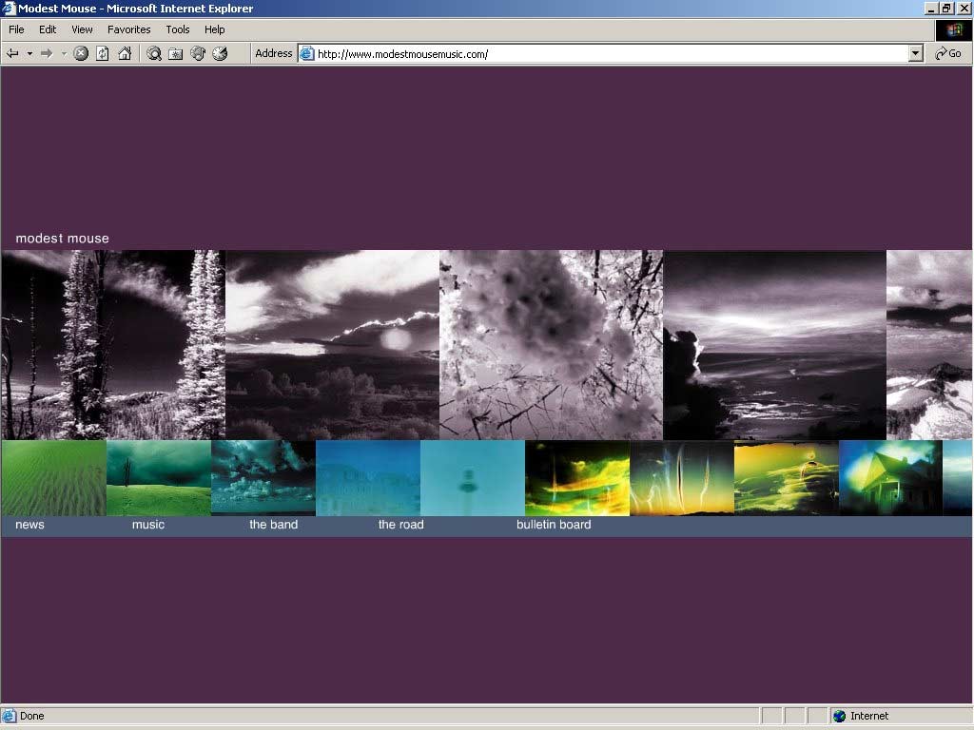Expand the Forward history dropdown arrow

[x=64, y=54]
